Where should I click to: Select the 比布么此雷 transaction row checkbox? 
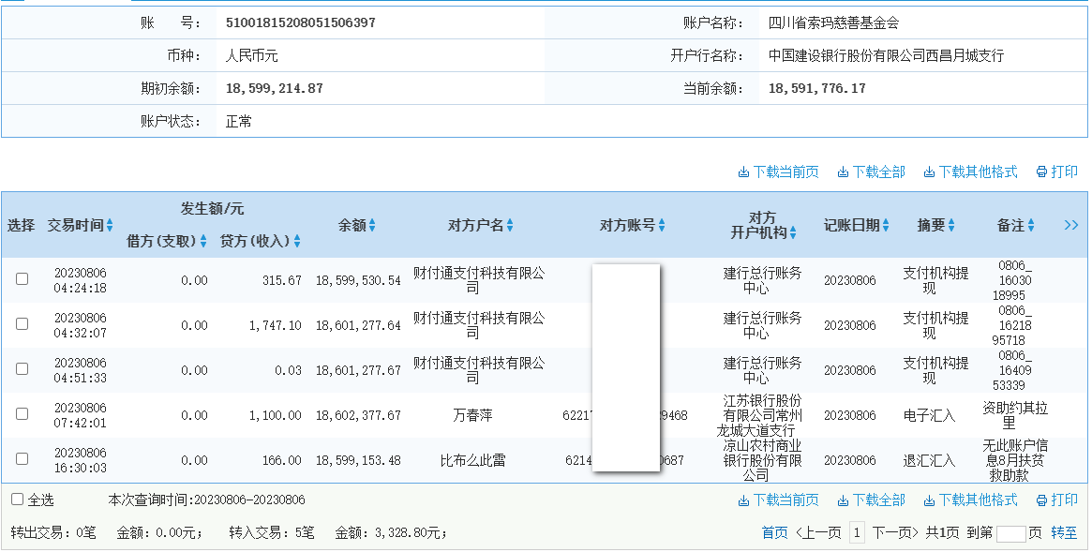point(22,458)
